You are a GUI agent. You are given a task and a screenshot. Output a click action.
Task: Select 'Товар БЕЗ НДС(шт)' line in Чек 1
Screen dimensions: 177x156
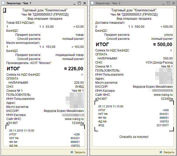(x=20, y=23)
